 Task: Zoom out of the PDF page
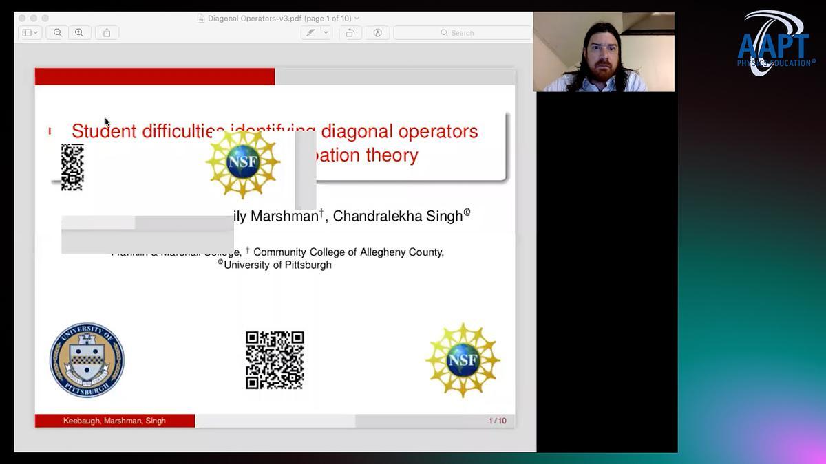58,32
